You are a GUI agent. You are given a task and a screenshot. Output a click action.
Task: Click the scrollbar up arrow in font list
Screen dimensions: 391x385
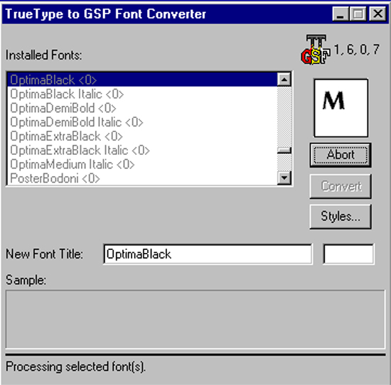click(284, 80)
